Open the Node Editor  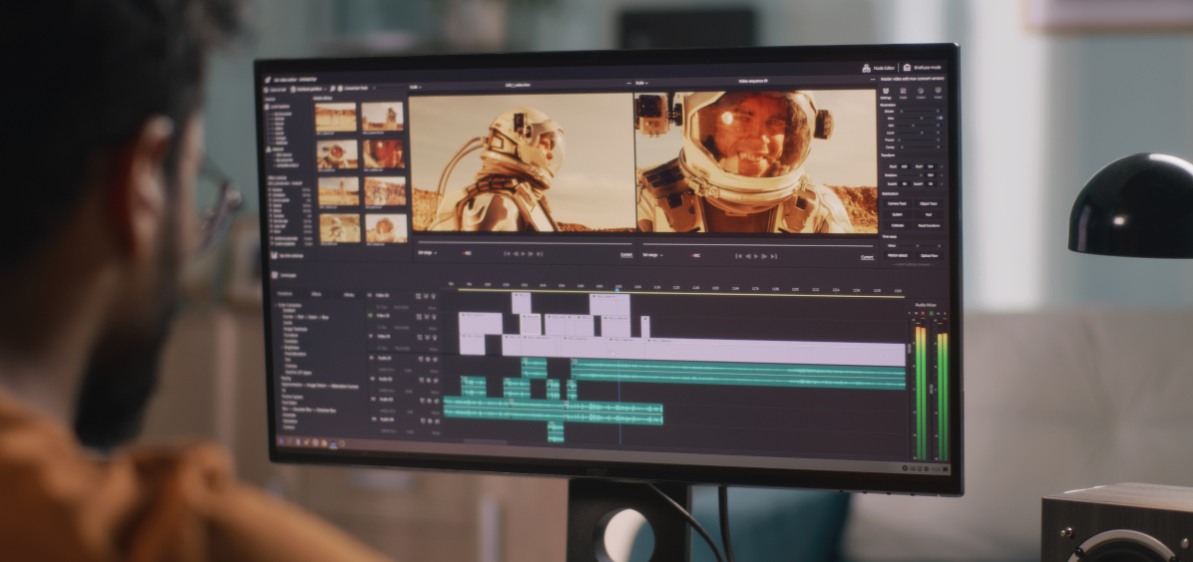(879, 68)
